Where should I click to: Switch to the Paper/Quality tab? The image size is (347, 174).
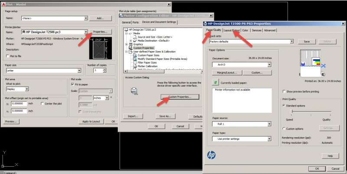[x=213, y=30]
